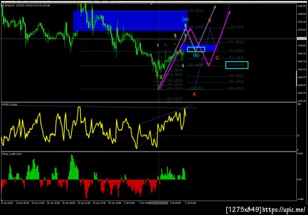Click price scale value 1163.24
This screenshot has height=215, width=308.
(301, 69)
